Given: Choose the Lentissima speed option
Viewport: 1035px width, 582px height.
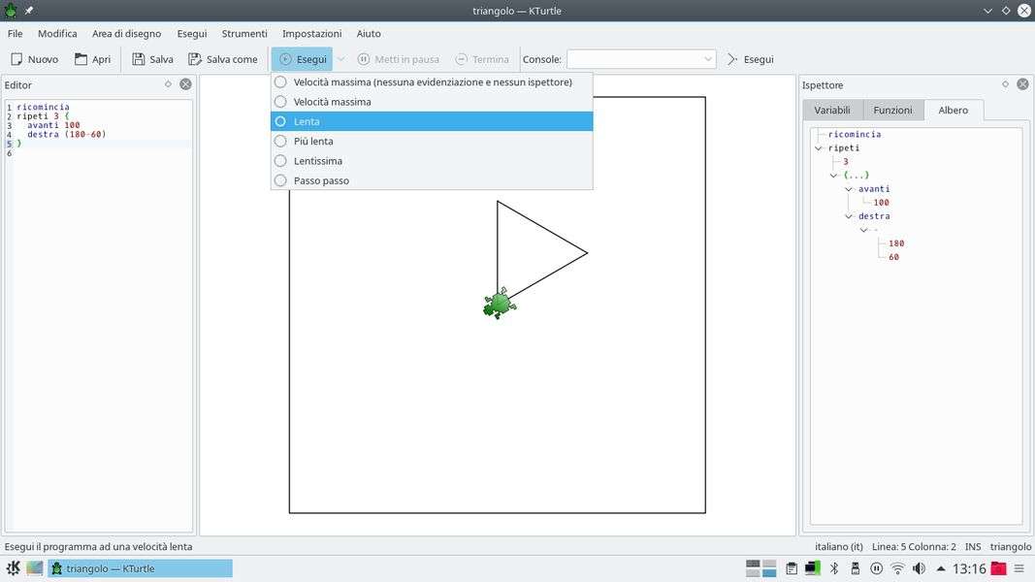Looking at the screenshot, I should coord(432,161).
